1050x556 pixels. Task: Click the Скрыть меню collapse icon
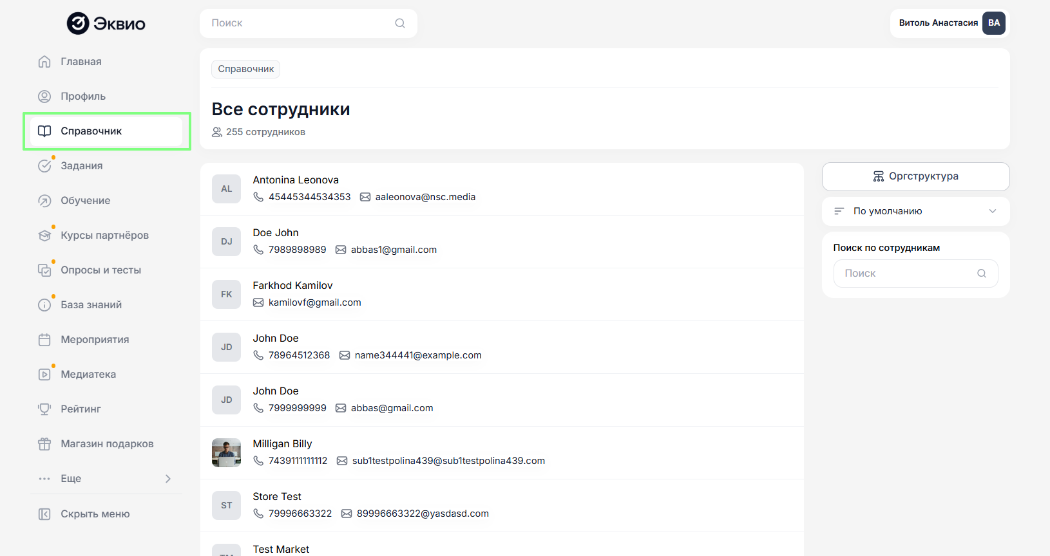tap(44, 514)
